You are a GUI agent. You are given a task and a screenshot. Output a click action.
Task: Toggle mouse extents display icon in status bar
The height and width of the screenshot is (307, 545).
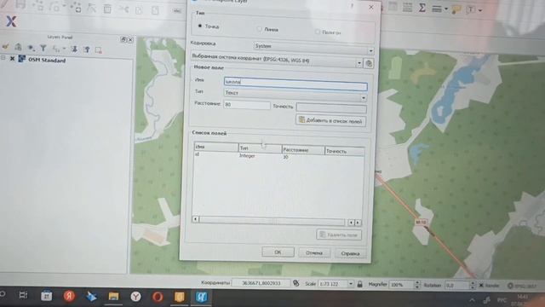[x=296, y=283]
